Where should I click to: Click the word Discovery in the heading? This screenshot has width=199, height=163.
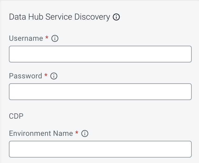coord(92,17)
